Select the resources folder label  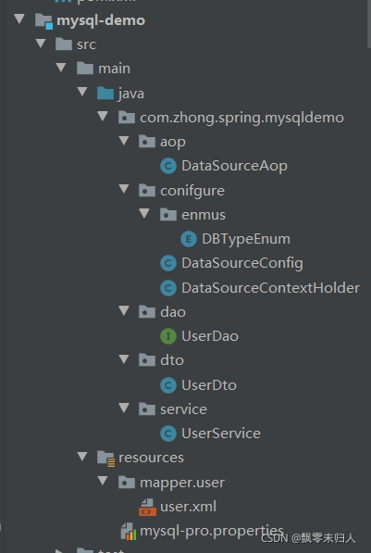pyautogui.click(x=151, y=458)
